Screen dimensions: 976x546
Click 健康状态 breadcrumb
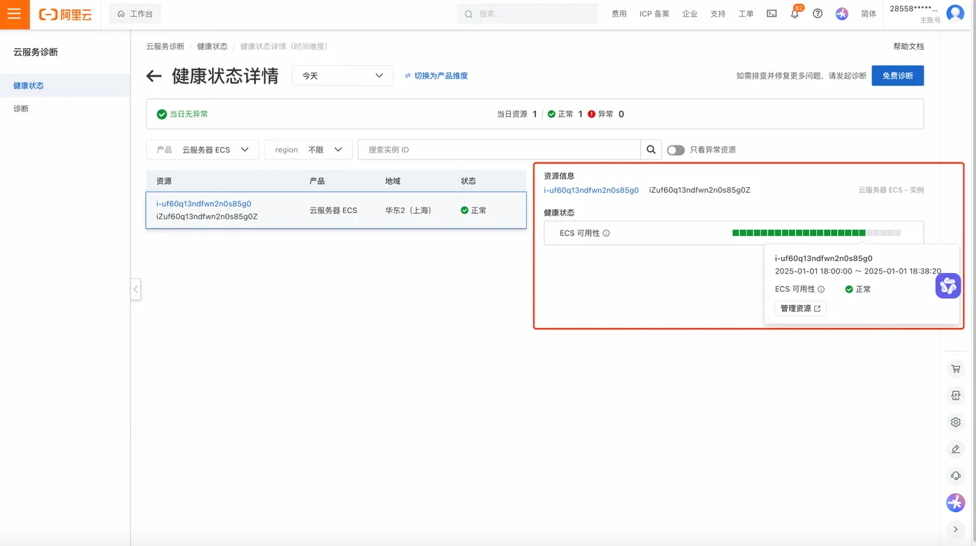212,47
